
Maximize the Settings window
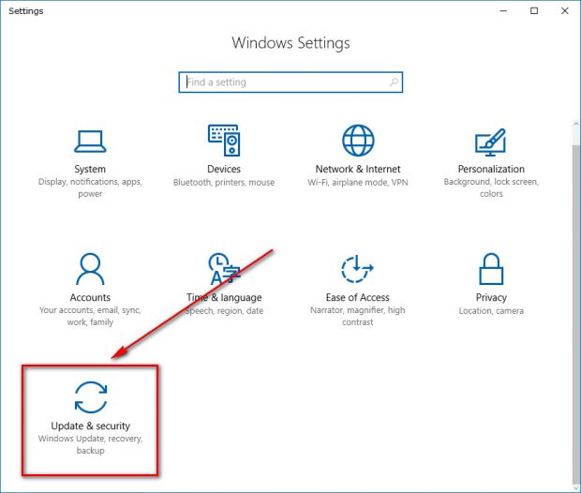tap(534, 10)
